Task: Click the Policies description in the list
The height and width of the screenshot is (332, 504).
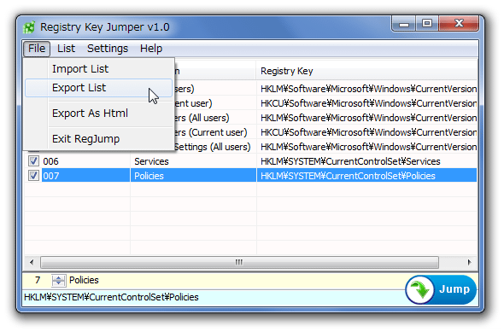Action: [x=193, y=176]
